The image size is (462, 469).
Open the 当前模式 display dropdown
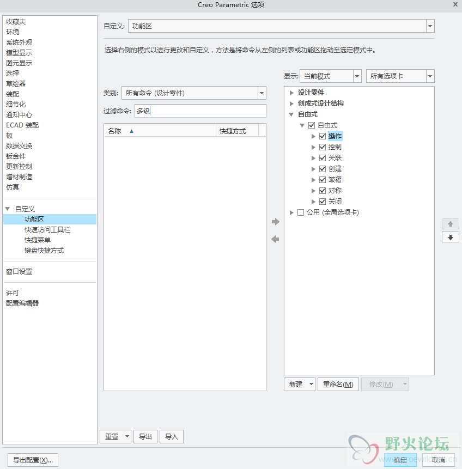tap(357, 76)
